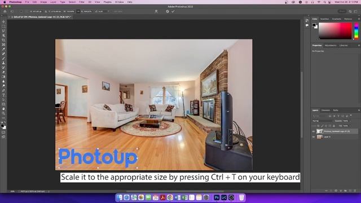The image size is (361, 203).
Task: Delete layer using the trash icon
Action: 355,191
